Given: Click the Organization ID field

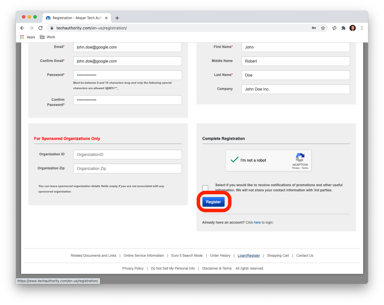Looking at the screenshot, I should [x=127, y=154].
